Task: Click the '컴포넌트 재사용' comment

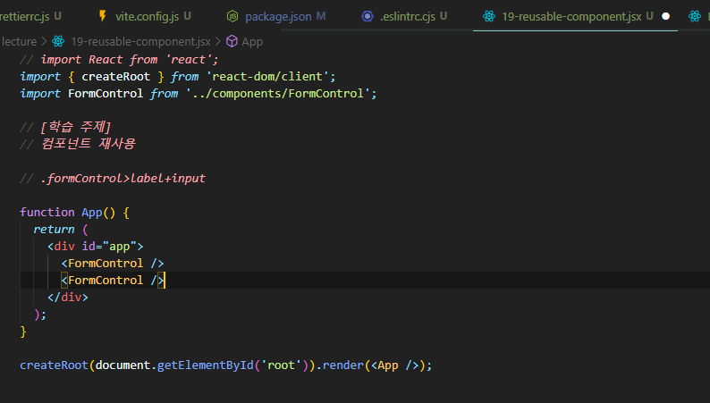Action: [x=78, y=144]
